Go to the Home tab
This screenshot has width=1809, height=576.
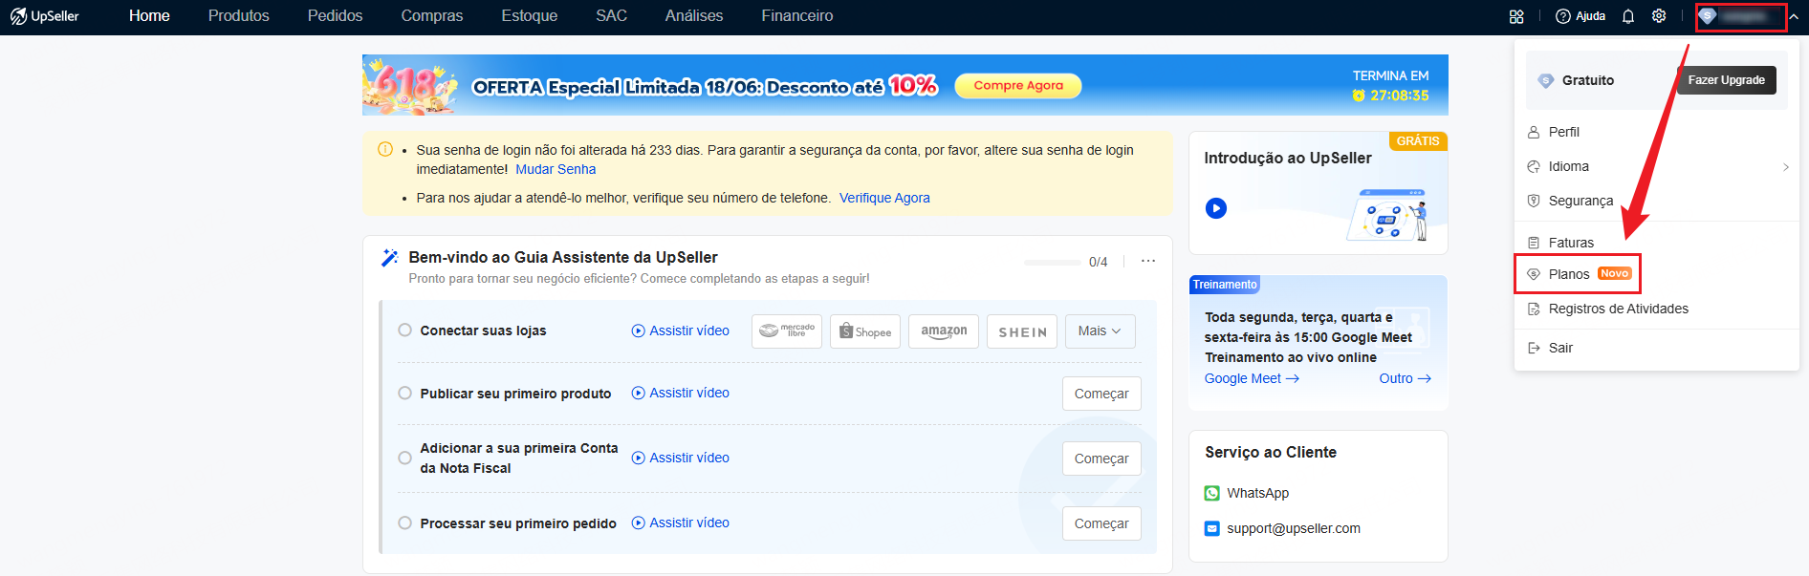point(149,16)
